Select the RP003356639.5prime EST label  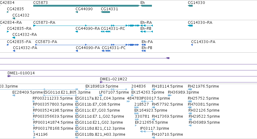pyautogui.click(x=53, y=117)
